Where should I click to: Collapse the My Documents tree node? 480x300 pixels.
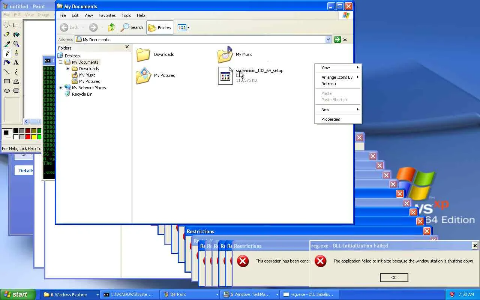tap(61, 62)
